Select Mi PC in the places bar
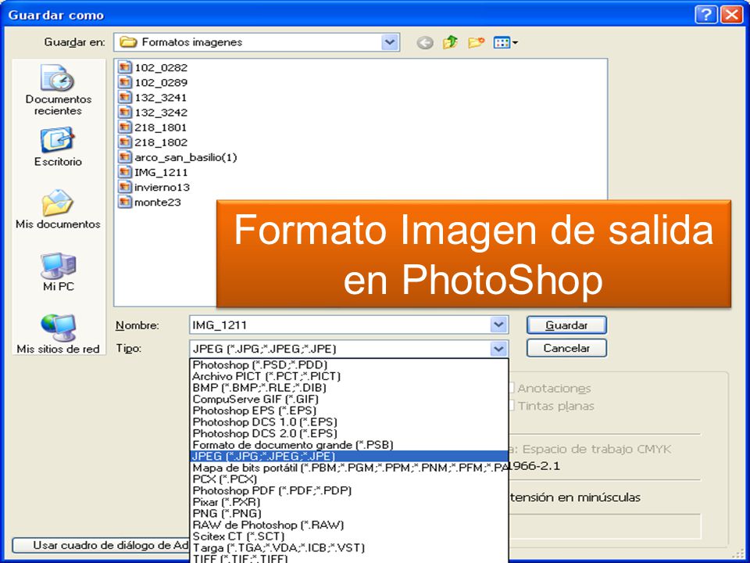Image resolution: width=750 pixels, height=563 pixels. point(58,272)
